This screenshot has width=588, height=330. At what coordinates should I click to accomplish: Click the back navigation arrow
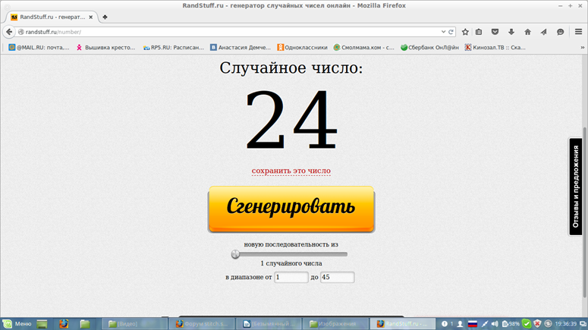[9, 32]
